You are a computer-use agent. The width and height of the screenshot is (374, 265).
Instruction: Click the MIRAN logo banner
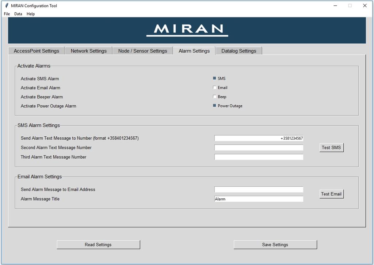point(187,30)
